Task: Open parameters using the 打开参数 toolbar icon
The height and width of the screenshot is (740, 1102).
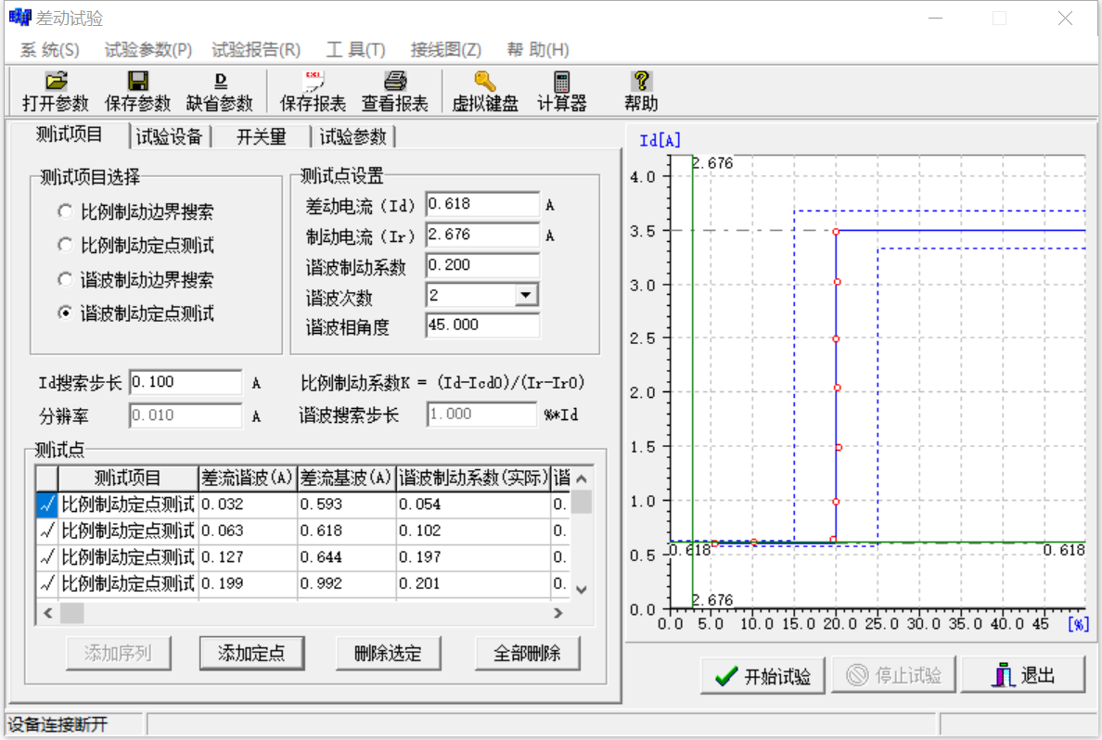Action: (x=54, y=91)
